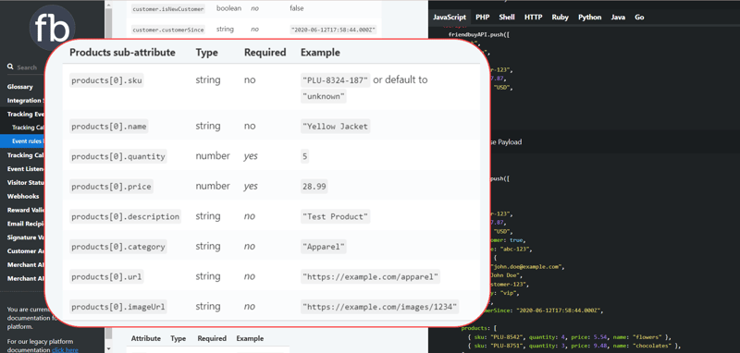Viewport: 740px width, 353px height.
Task: Click the products[0].quantity attribute cell
Action: (118, 156)
